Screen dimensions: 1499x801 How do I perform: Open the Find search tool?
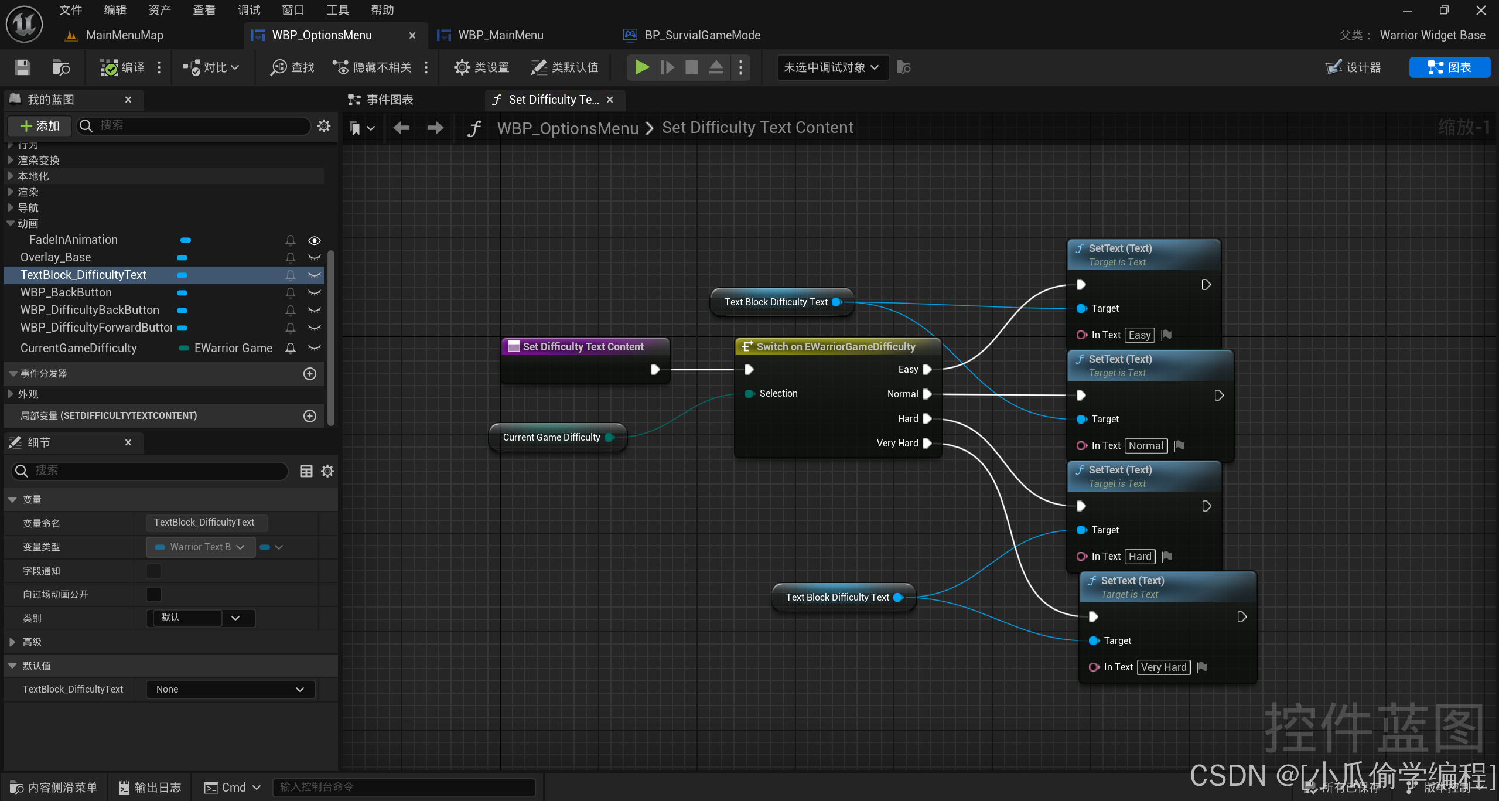pyautogui.click(x=292, y=67)
